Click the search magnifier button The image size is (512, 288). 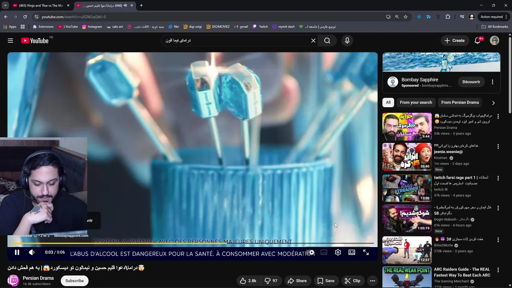point(327,40)
